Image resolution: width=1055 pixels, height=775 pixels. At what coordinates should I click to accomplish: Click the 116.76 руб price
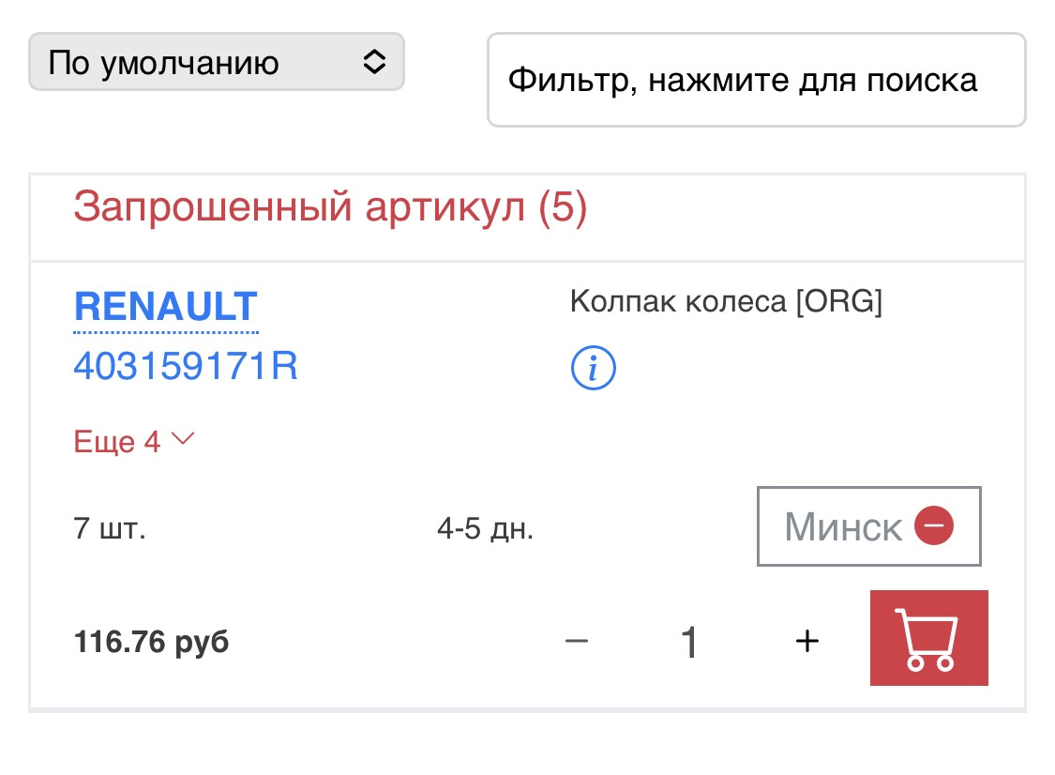[151, 642]
